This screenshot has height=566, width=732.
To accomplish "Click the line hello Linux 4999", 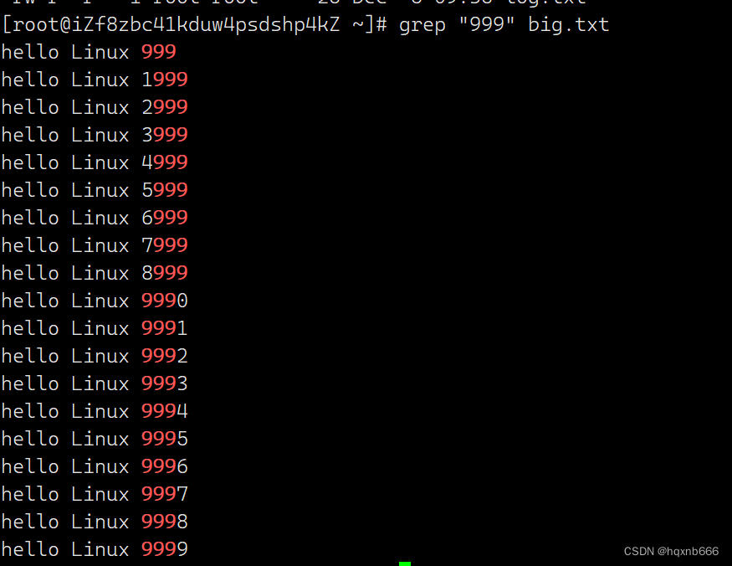I will [95, 162].
